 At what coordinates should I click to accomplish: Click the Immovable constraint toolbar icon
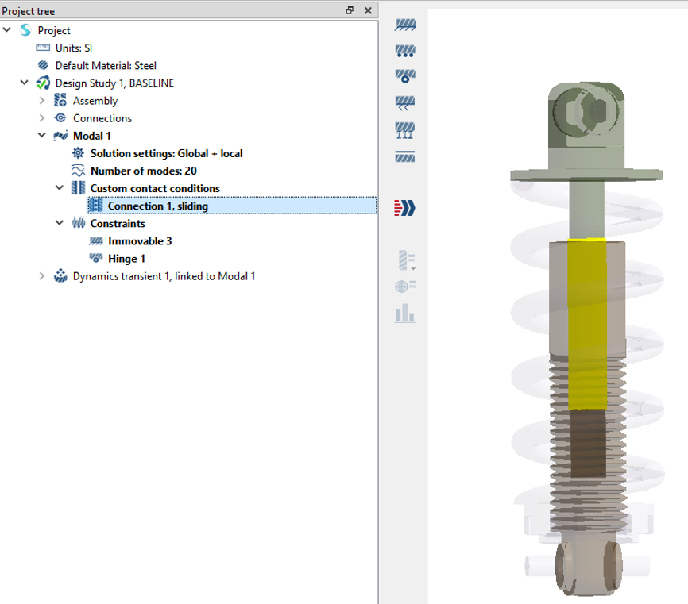405,25
